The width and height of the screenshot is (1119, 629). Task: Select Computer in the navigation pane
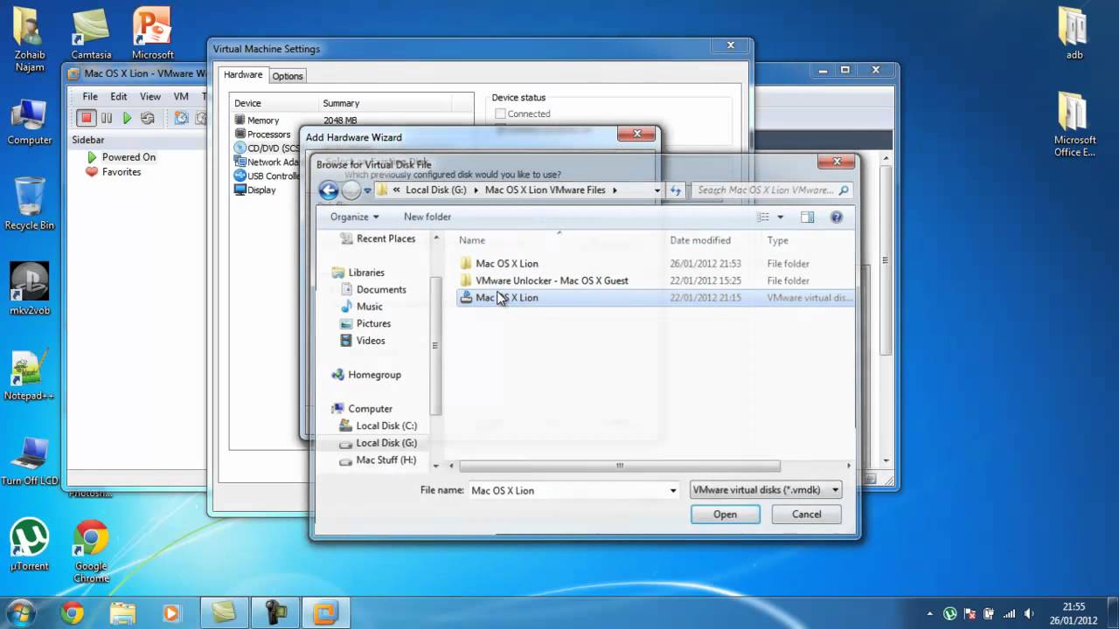(370, 409)
